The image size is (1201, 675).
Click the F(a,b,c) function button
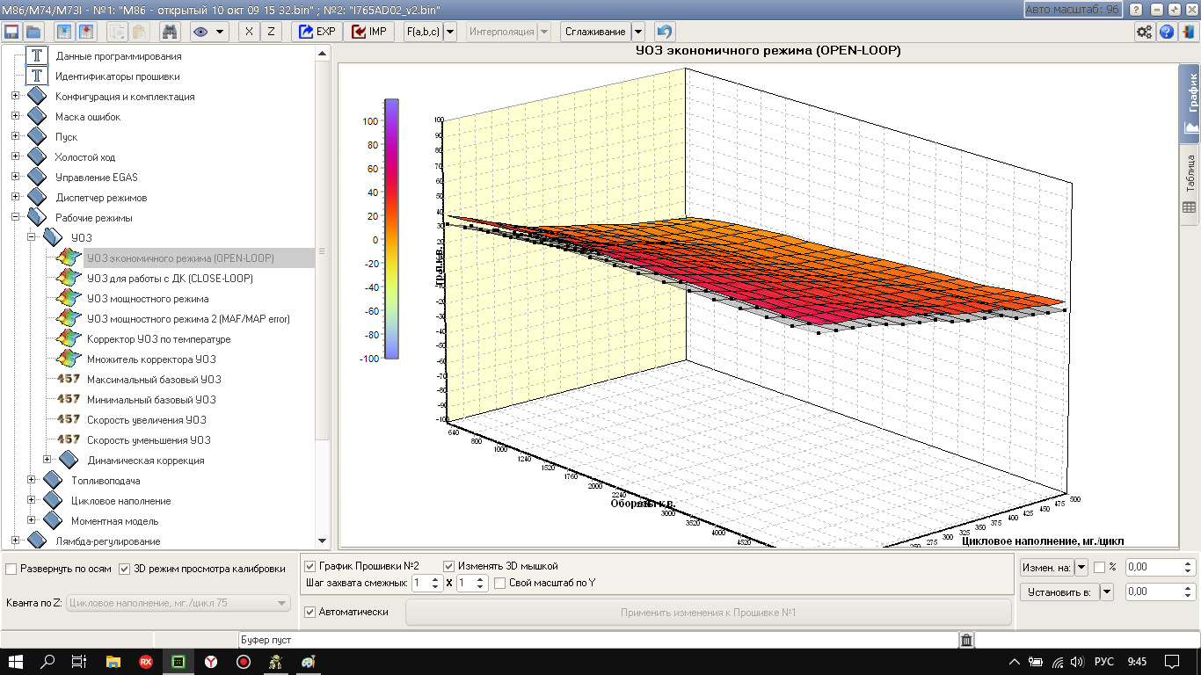[423, 32]
